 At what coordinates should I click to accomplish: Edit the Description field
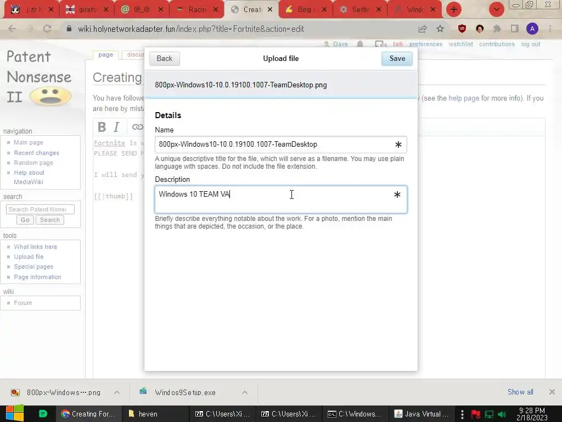pos(281,199)
